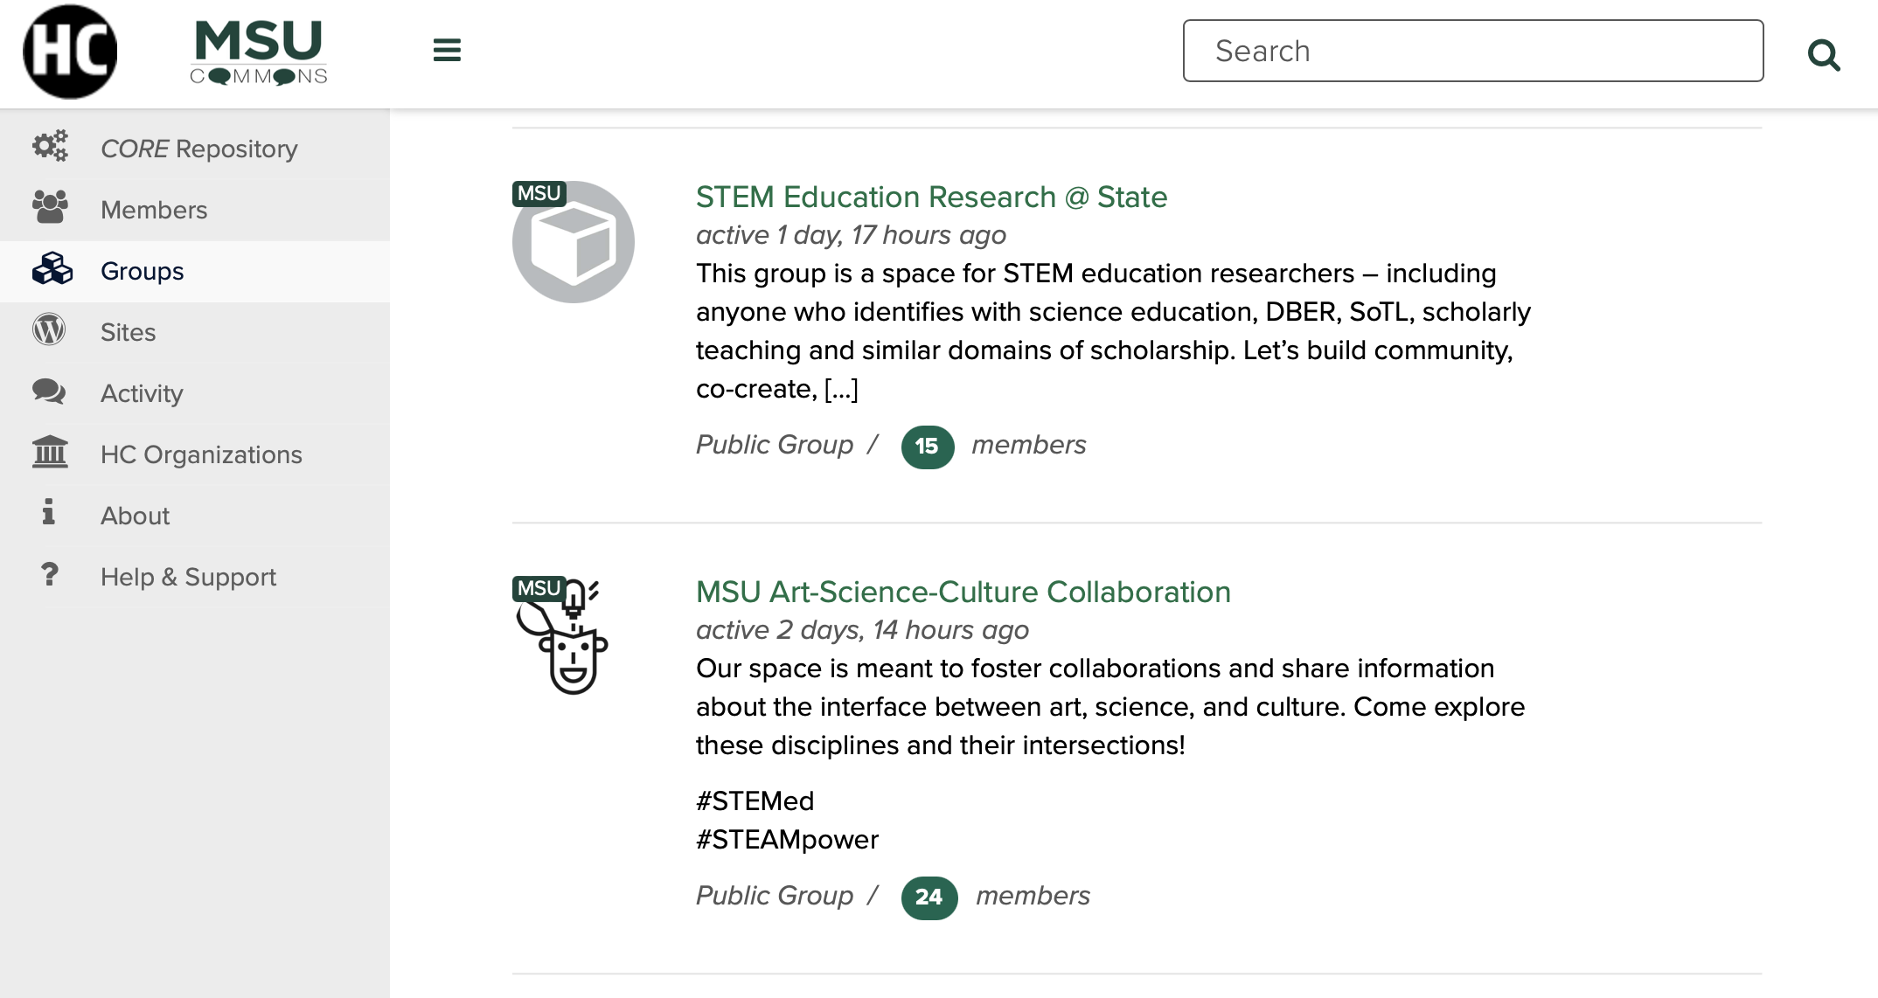Image resolution: width=1878 pixels, height=998 pixels.
Task: Select the About info icon
Action: (x=49, y=514)
